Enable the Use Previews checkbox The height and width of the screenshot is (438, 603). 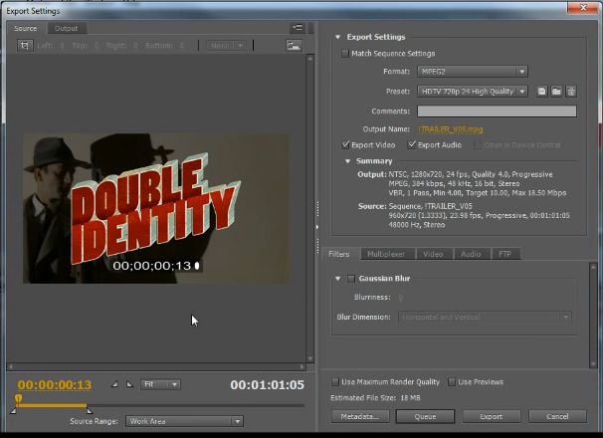click(452, 382)
